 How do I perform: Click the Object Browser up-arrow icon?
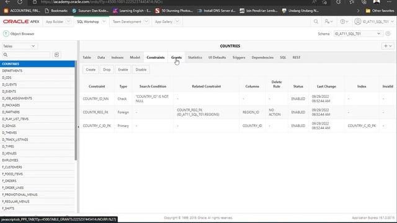[x=6, y=33]
